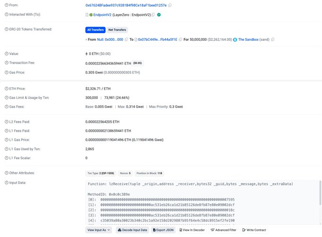Click the Write Contract button
The height and width of the screenshot is (237, 322).
tap(254, 230)
